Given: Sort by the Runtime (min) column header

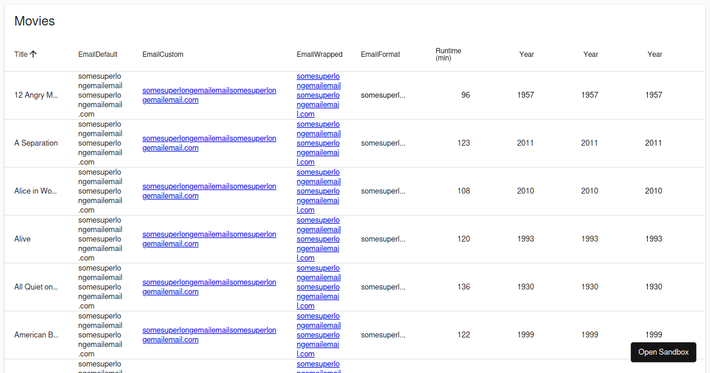Looking at the screenshot, I should coord(448,54).
